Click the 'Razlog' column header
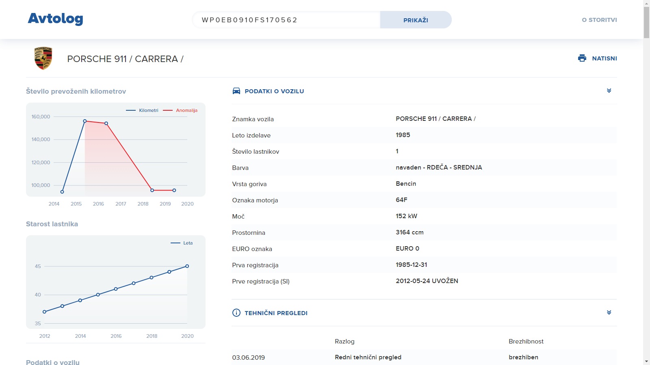Viewport: 650px width, 365px height. [344, 341]
